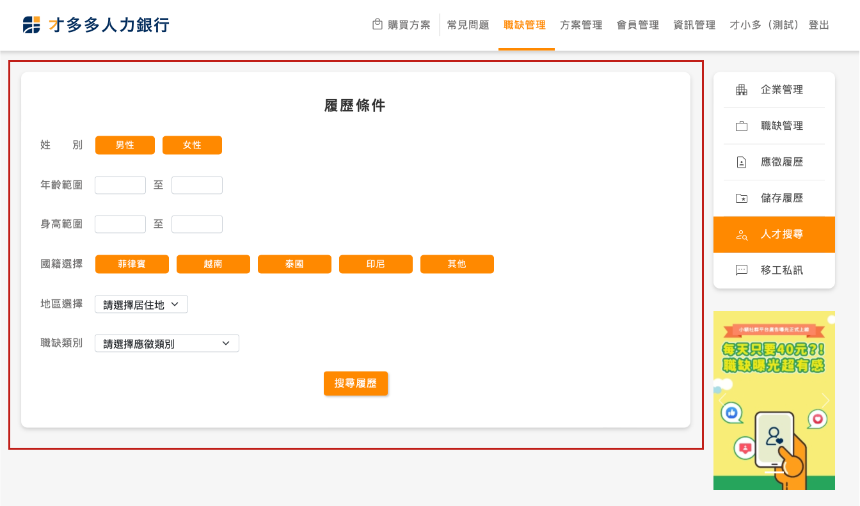The height and width of the screenshot is (506, 860).
Task: Click the starred folder icon for 儲存履歷
Action: point(742,198)
